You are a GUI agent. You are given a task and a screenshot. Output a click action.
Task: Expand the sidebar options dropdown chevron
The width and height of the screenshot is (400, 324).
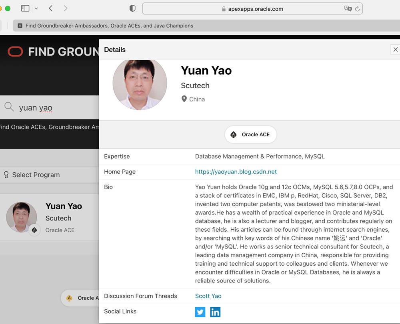(x=36, y=8)
